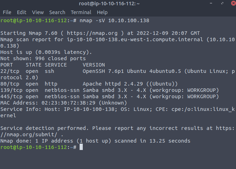Image resolution: width=236 pixels, height=169 pixels.
Task: Open the Terminal menu
Action: (81, 12)
